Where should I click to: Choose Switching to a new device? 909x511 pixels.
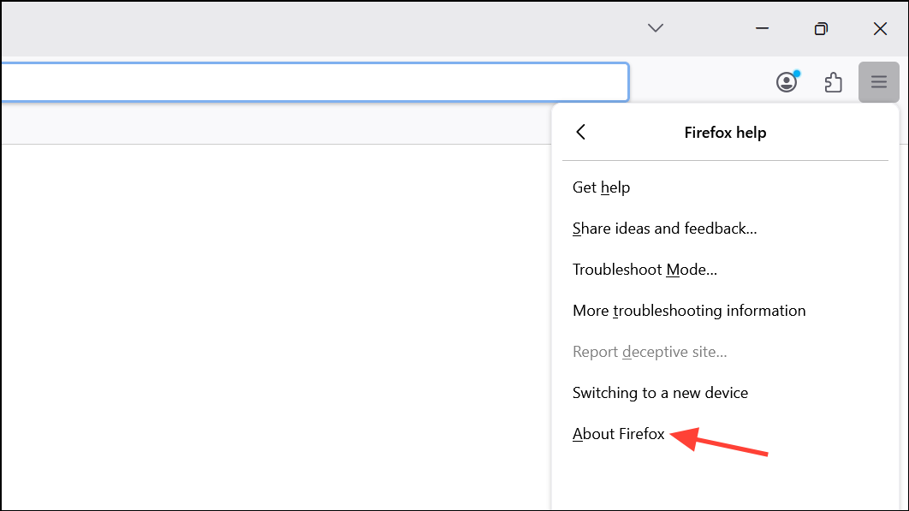(x=660, y=393)
